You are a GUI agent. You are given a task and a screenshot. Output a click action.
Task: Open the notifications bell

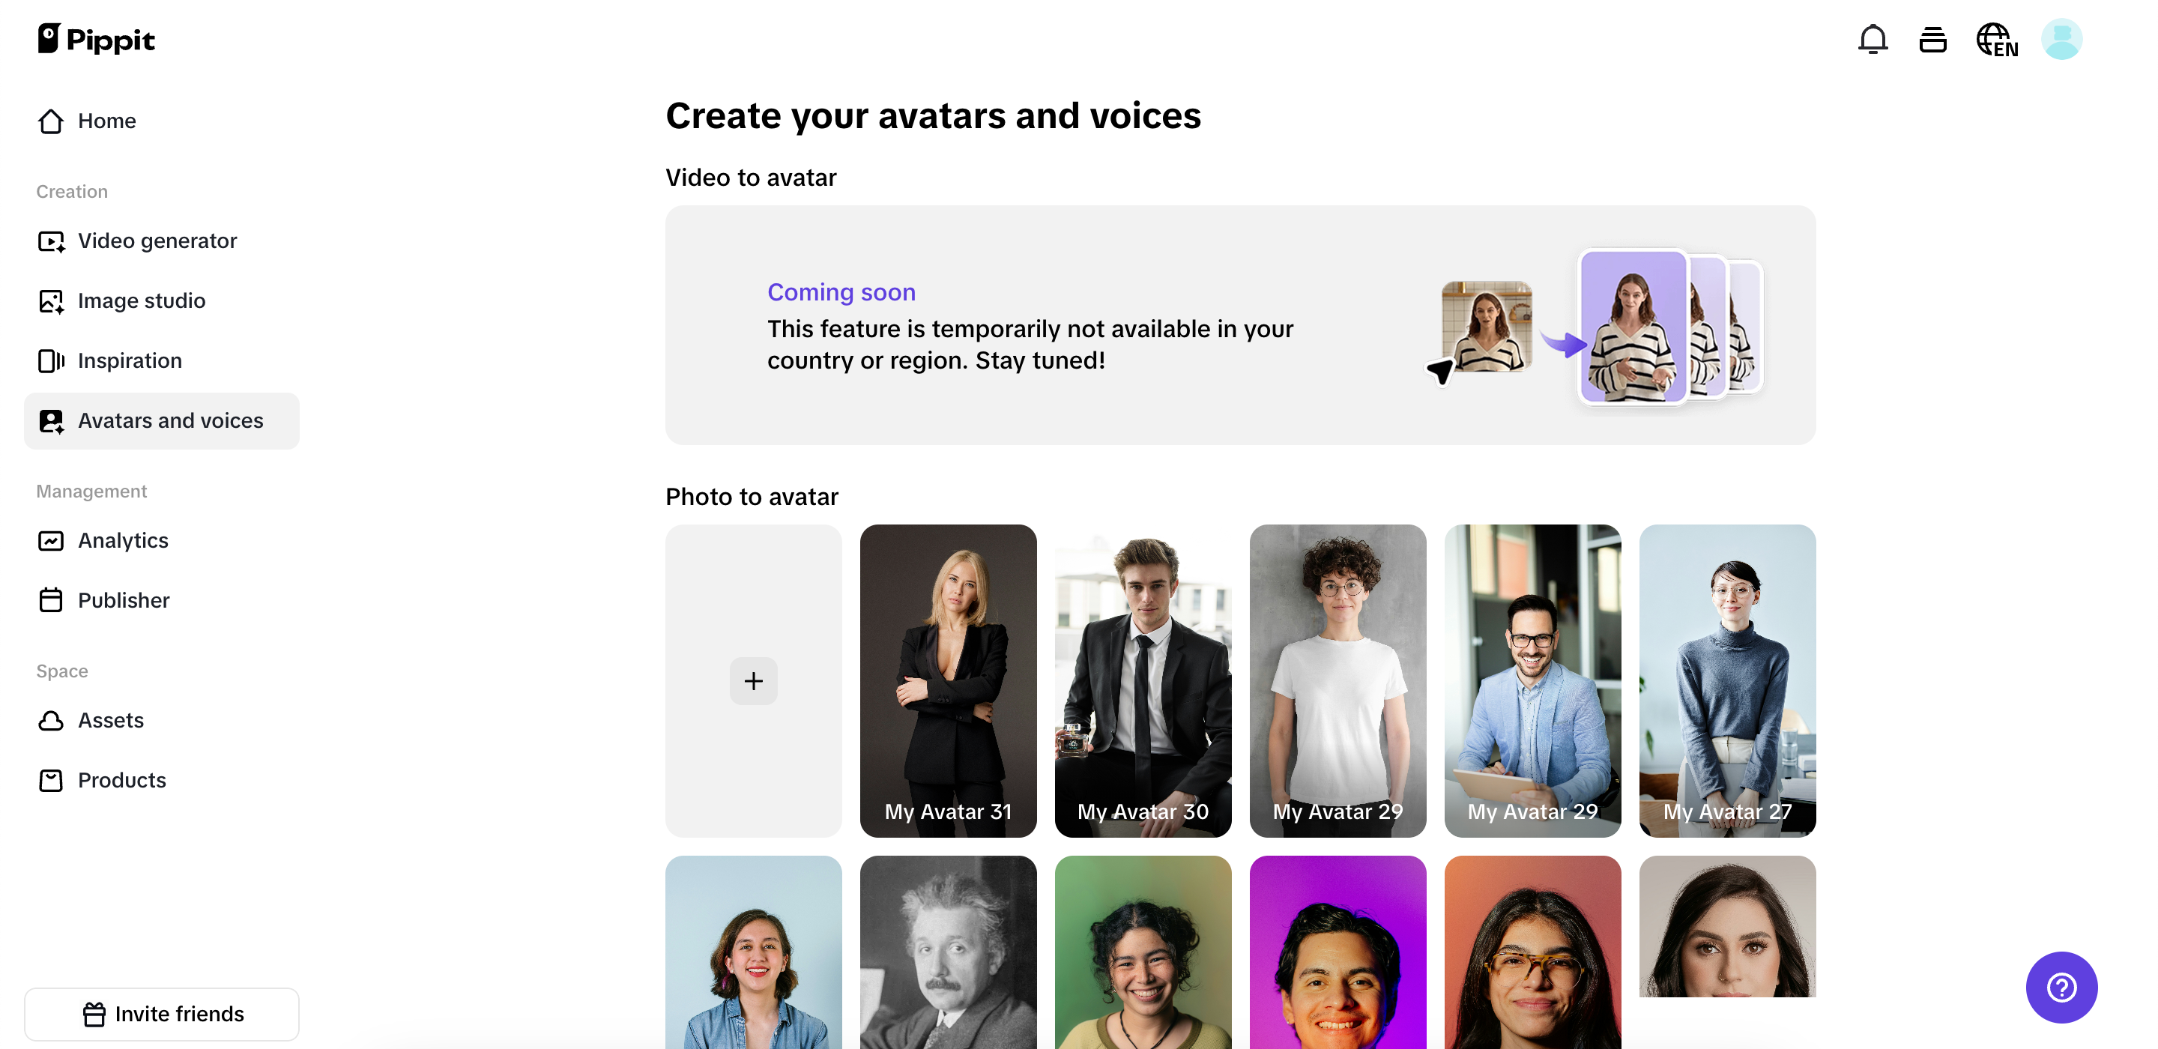[x=1873, y=40]
